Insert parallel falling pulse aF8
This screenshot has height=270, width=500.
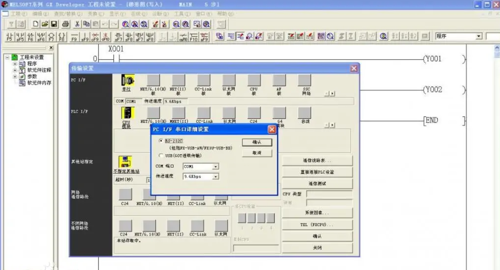149,37
